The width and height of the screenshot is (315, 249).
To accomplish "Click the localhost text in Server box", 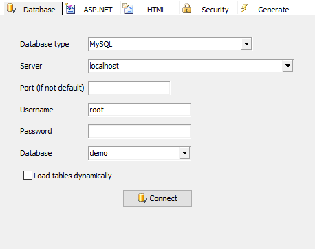I will point(105,66).
